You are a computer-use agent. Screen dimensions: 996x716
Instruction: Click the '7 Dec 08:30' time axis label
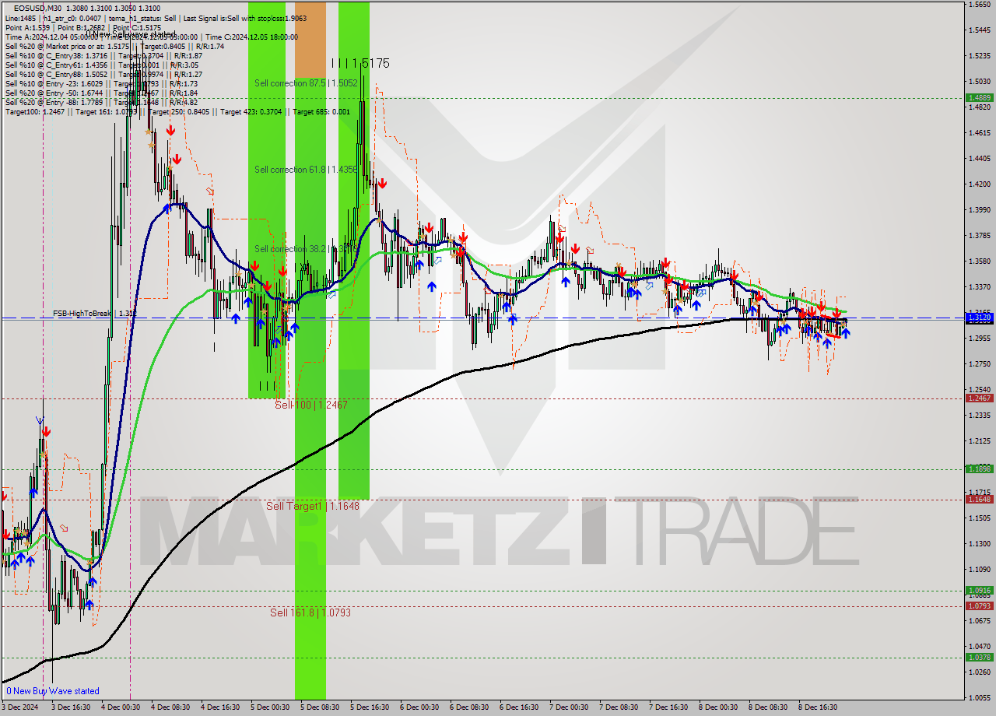(x=619, y=707)
